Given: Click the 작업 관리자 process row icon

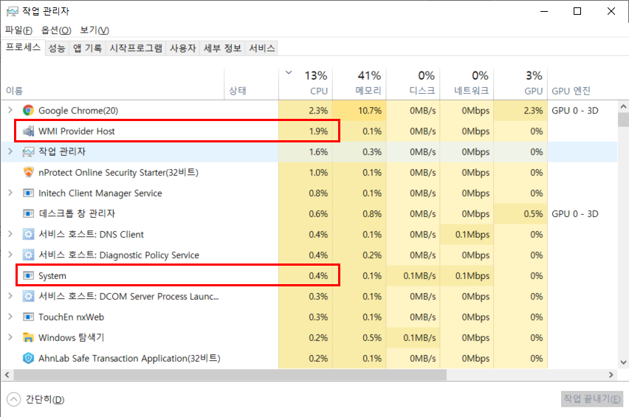Looking at the screenshot, I should click(28, 151).
